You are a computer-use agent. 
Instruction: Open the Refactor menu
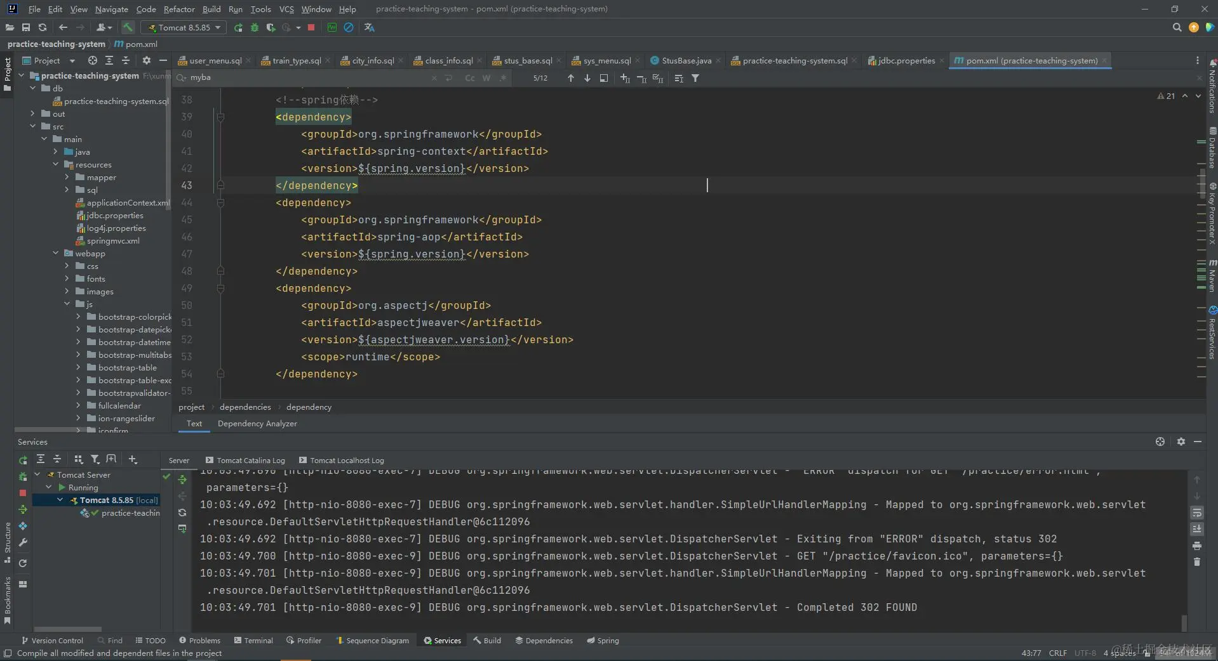point(179,9)
